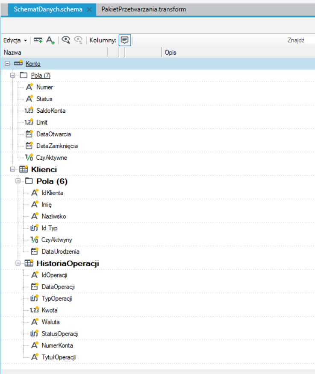Click the calendar icon of DataZamknięcia

[29, 145]
